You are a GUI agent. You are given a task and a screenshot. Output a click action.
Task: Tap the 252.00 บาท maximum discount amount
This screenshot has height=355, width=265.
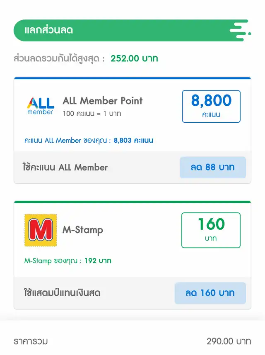134,58
